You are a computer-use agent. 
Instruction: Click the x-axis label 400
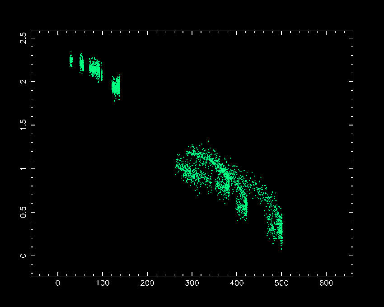pos(237,283)
